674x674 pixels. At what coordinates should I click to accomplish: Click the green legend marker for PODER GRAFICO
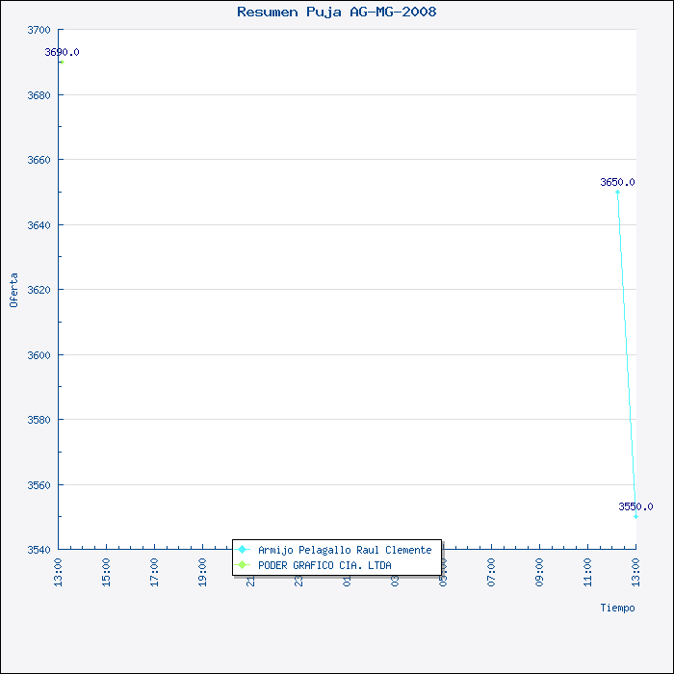tap(243, 565)
